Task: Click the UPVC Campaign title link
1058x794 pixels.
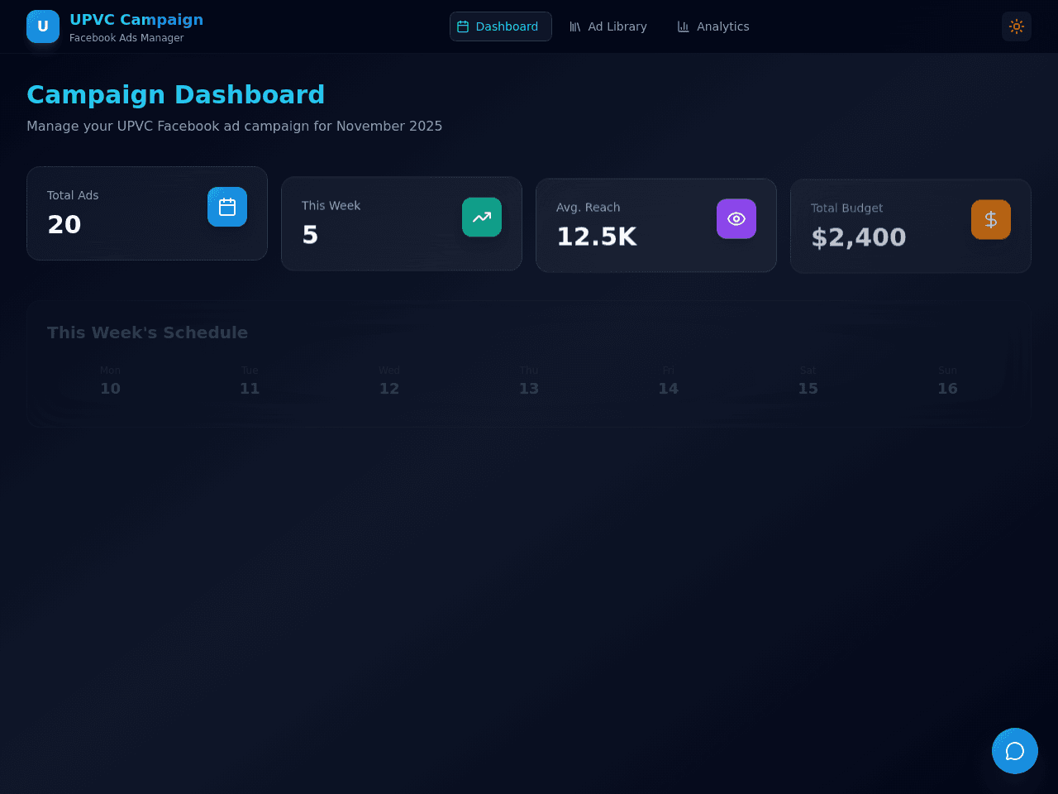Action: coord(136,20)
